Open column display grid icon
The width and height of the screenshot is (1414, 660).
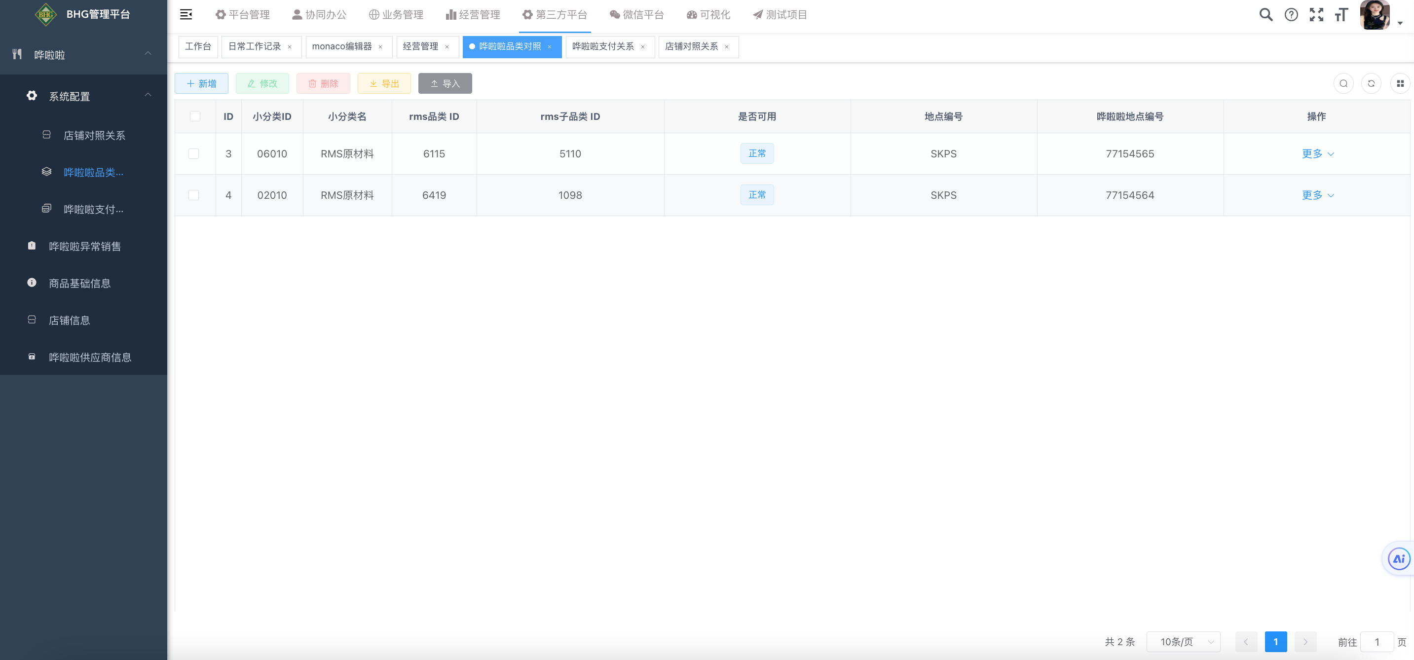pyautogui.click(x=1400, y=83)
